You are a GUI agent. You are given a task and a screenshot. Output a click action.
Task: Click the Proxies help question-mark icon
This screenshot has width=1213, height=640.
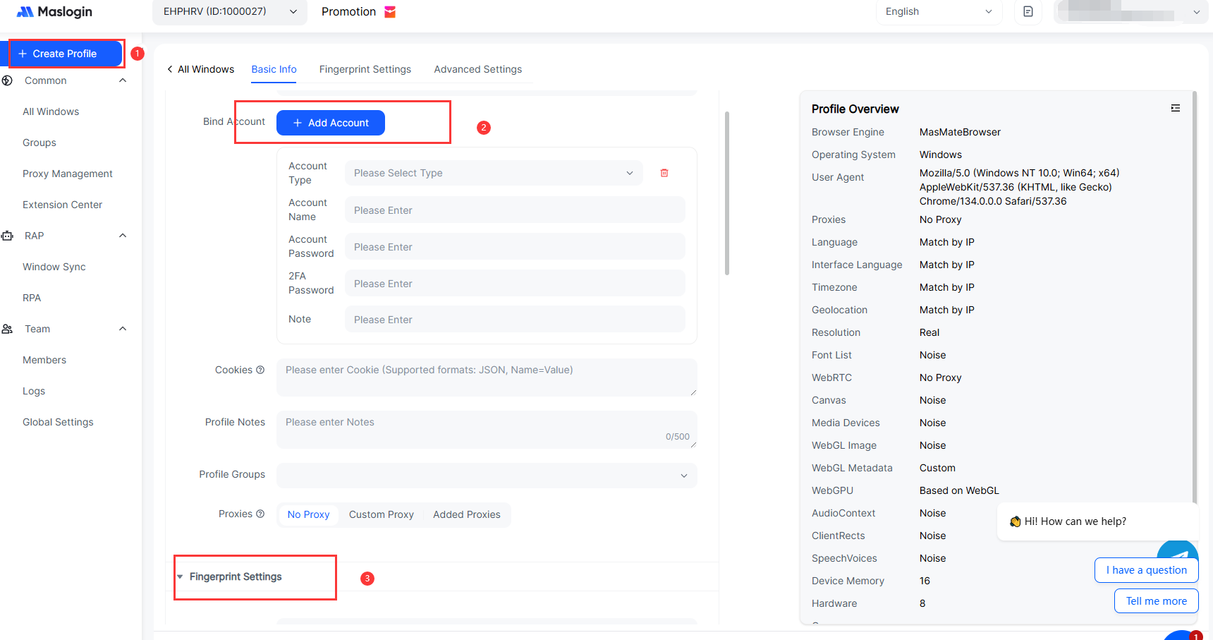click(x=260, y=514)
